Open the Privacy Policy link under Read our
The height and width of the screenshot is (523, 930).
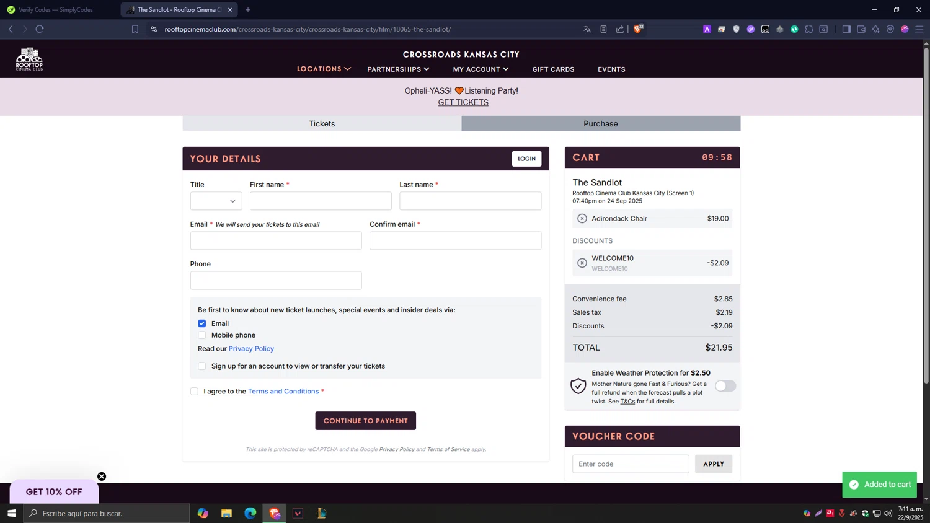(251, 349)
